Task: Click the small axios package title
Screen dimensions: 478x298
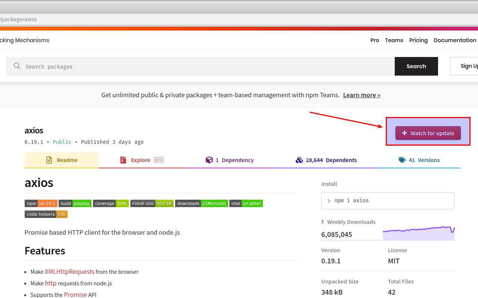Action: pyautogui.click(x=34, y=130)
